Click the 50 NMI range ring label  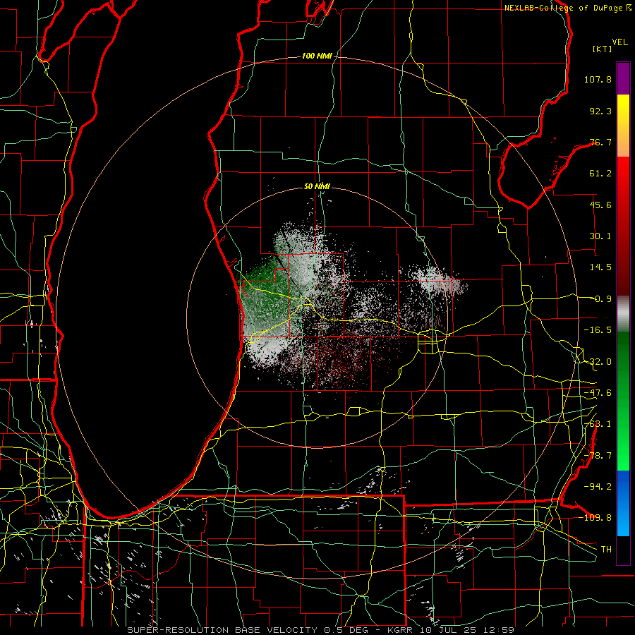click(317, 186)
